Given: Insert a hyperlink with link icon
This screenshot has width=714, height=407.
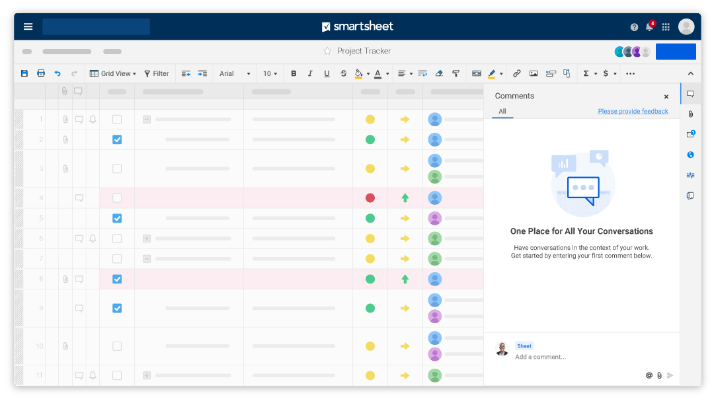Looking at the screenshot, I should pyautogui.click(x=517, y=73).
